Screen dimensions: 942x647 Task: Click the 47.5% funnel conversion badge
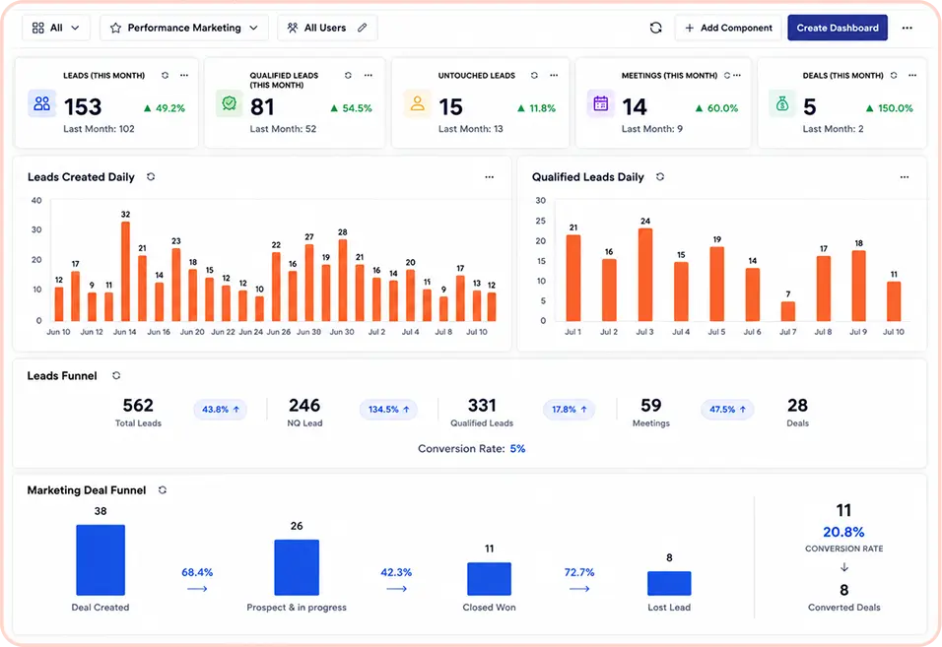point(727,410)
